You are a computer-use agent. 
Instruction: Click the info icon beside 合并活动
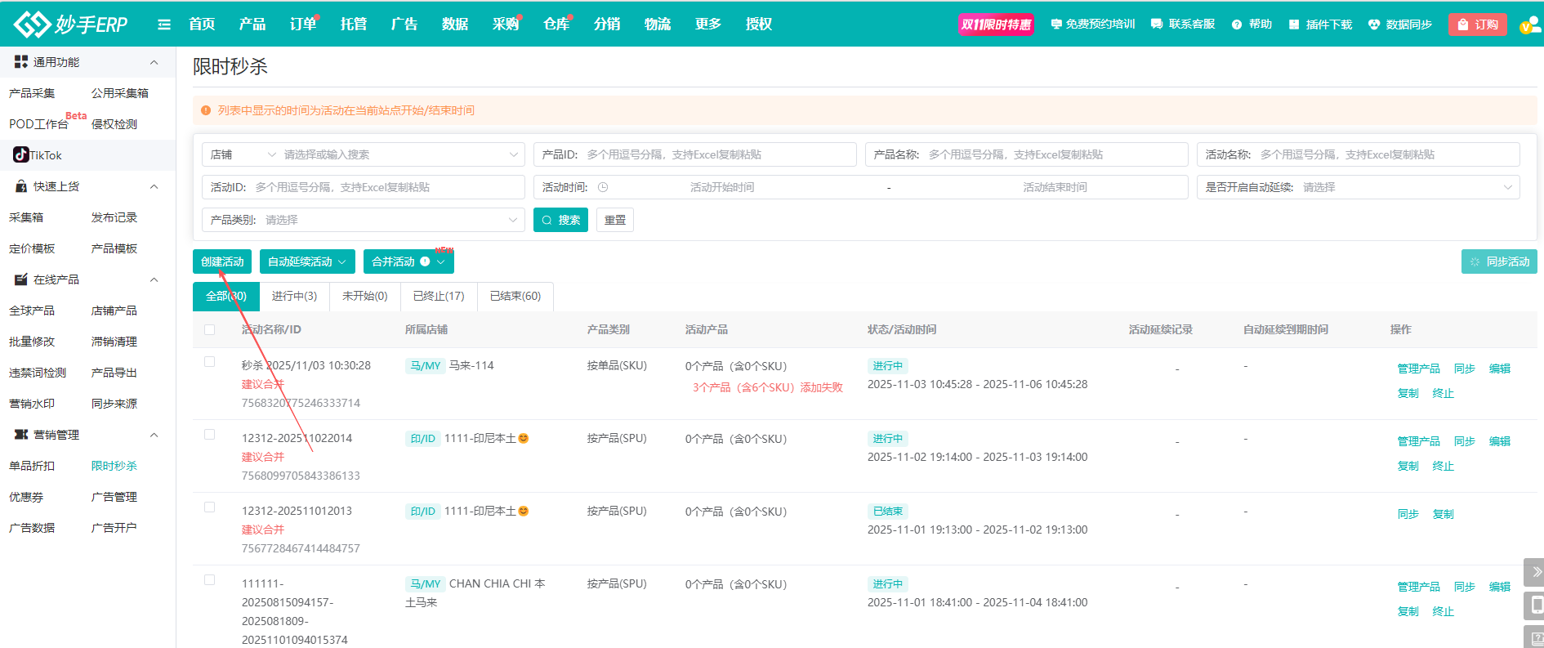[x=425, y=261]
